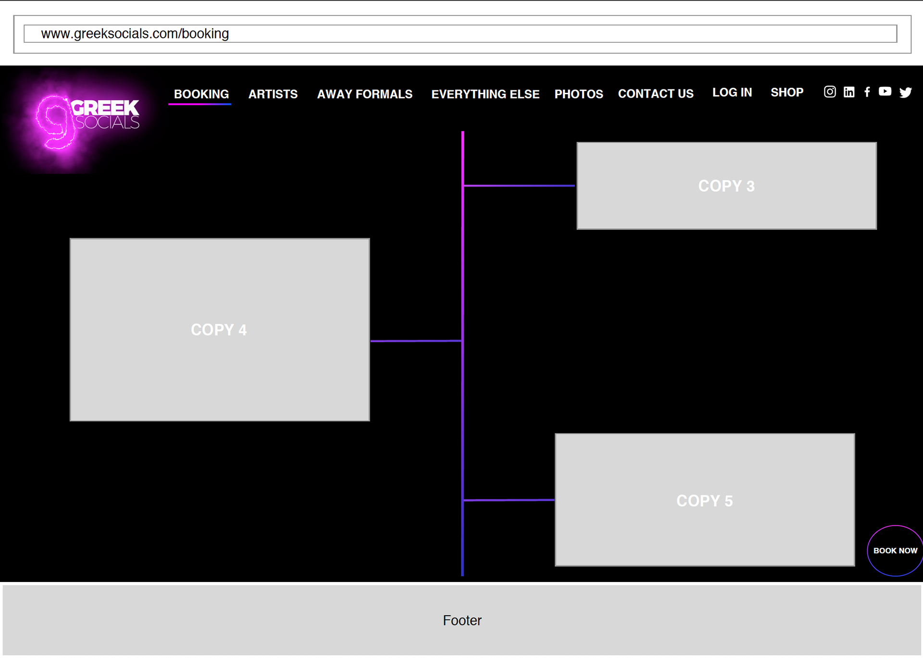Open the LinkedIn social icon
The width and height of the screenshot is (923, 658).
[849, 92]
